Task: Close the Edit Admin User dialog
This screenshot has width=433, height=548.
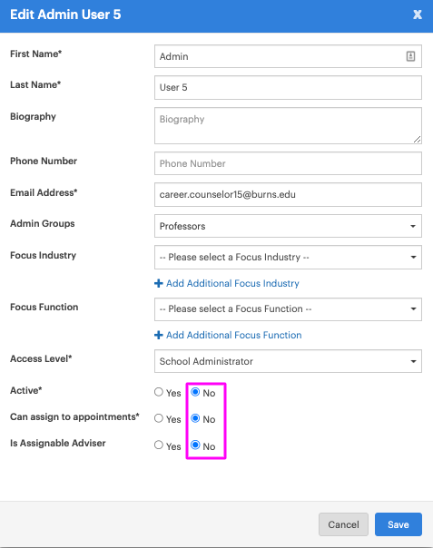Action: click(x=418, y=15)
